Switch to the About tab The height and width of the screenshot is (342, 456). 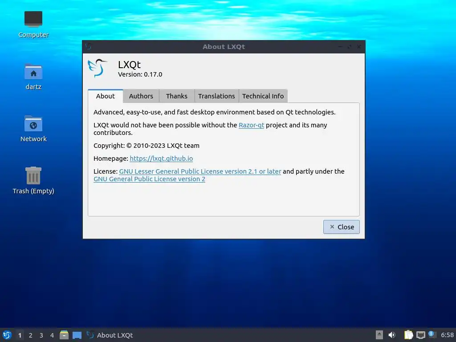(105, 96)
